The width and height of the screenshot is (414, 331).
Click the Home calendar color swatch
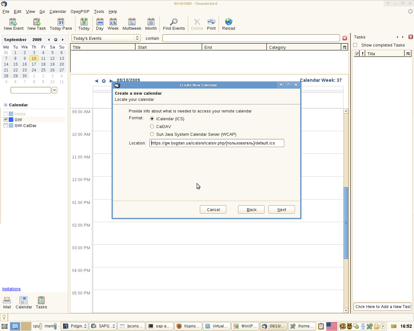coord(11,114)
